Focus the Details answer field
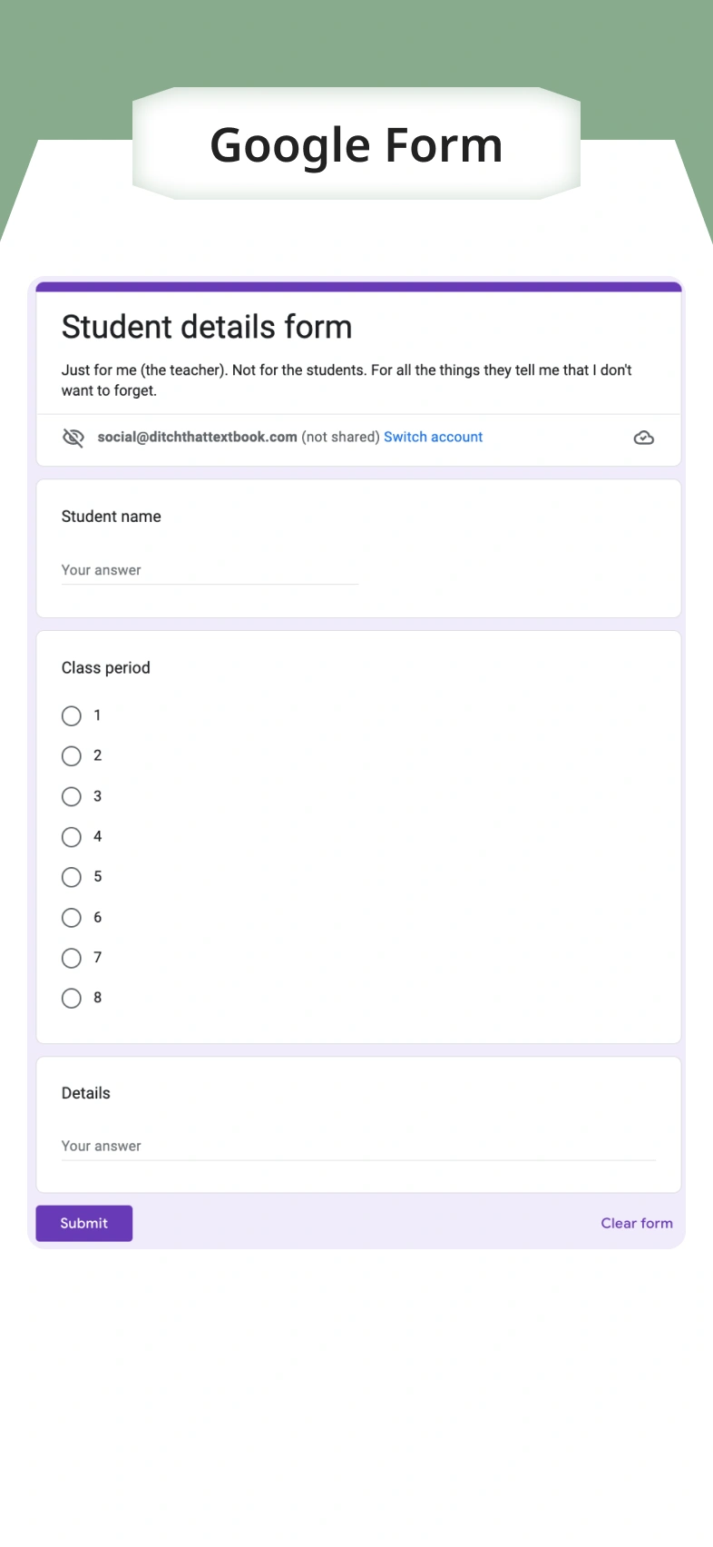The image size is (713, 1547). tap(357, 1147)
